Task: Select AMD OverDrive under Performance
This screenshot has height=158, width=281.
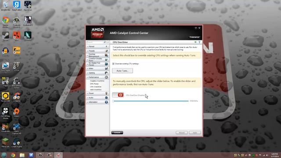Action: pyautogui.click(x=96, y=90)
